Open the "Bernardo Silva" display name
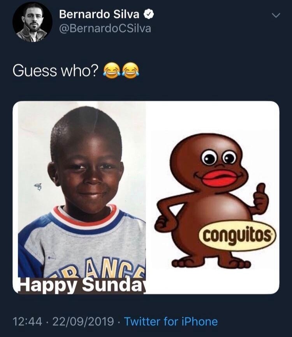292x337 pixels. click(99, 14)
